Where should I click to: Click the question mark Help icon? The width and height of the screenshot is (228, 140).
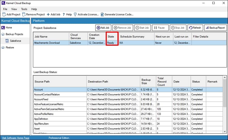(64, 14)
